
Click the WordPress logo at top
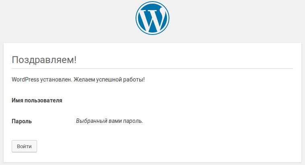pyautogui.click(x=152, y=18)
